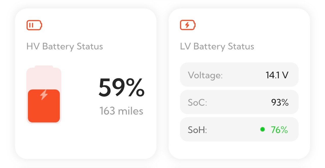Click the green SoH status dot
Viewport: 325px width, 168px height.
point(262,129)
